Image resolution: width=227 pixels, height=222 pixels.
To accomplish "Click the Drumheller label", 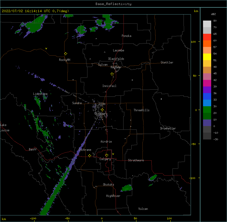I will tap(168, 128).
